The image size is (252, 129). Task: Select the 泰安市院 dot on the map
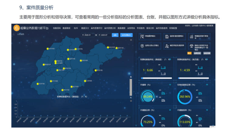58,70
